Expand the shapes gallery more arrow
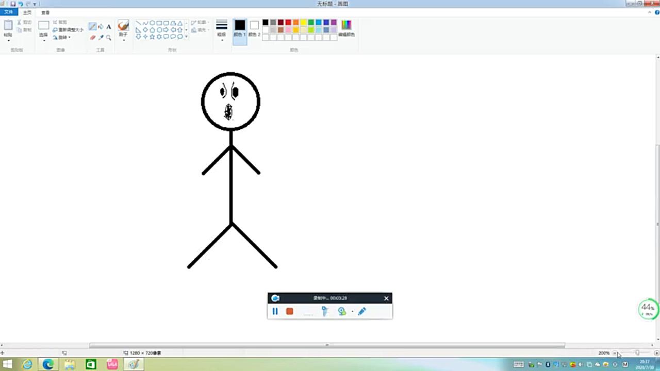Screen dimensions: 660x371 [186, 37]
